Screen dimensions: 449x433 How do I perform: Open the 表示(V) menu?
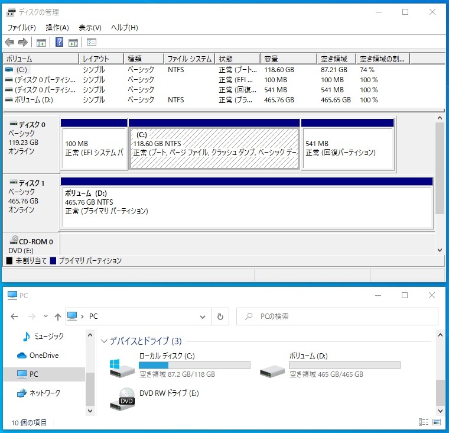tap(90, 28)
